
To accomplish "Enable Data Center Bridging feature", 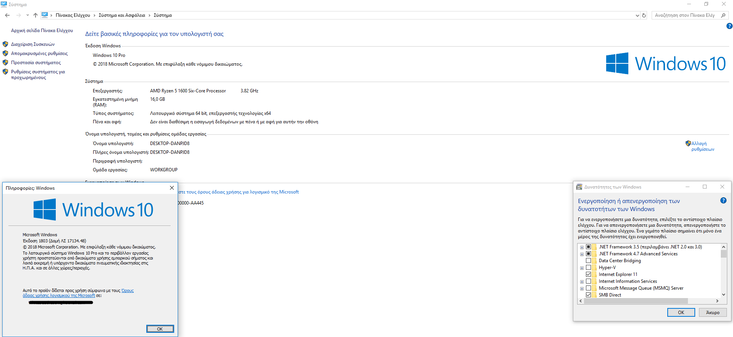I will [x=588, y=261].
